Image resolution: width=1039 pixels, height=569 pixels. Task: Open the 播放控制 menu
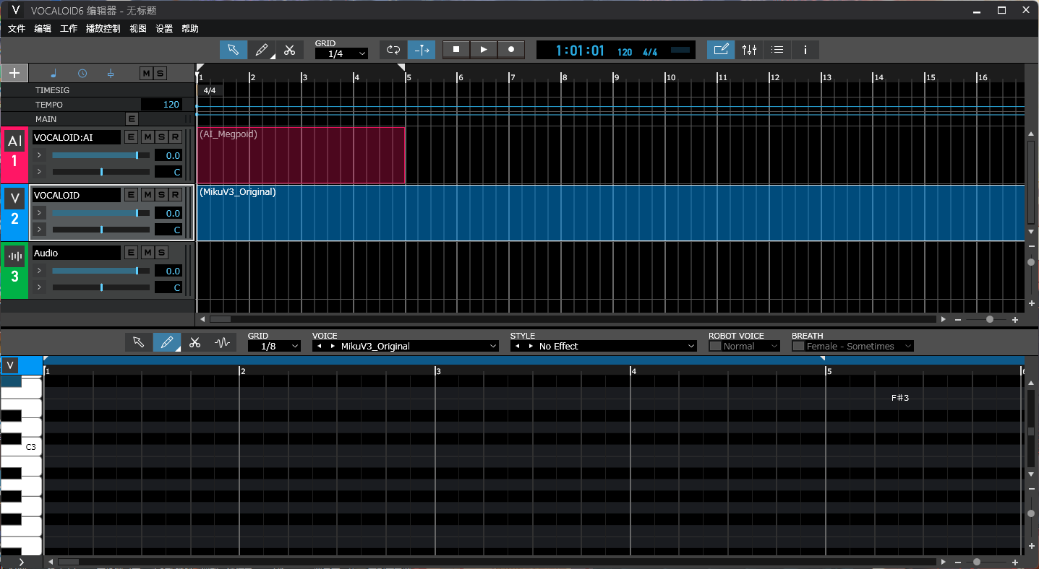tap(103, 29)
